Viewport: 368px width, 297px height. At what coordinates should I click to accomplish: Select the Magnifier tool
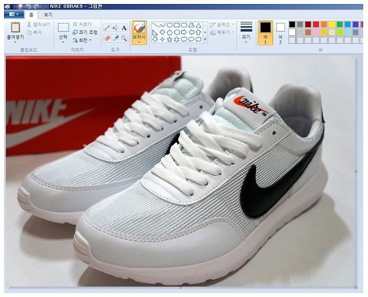pyautogui.click(x=124, y=38)
